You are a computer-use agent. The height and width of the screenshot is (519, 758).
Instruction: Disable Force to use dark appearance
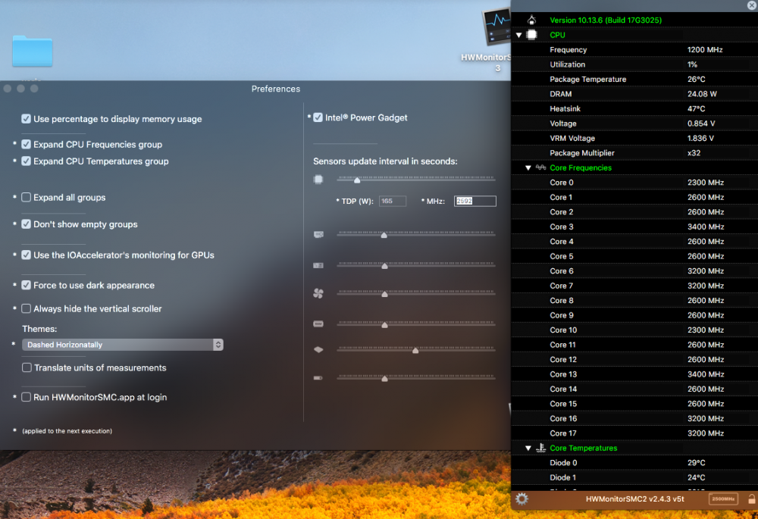pos(26,286)
